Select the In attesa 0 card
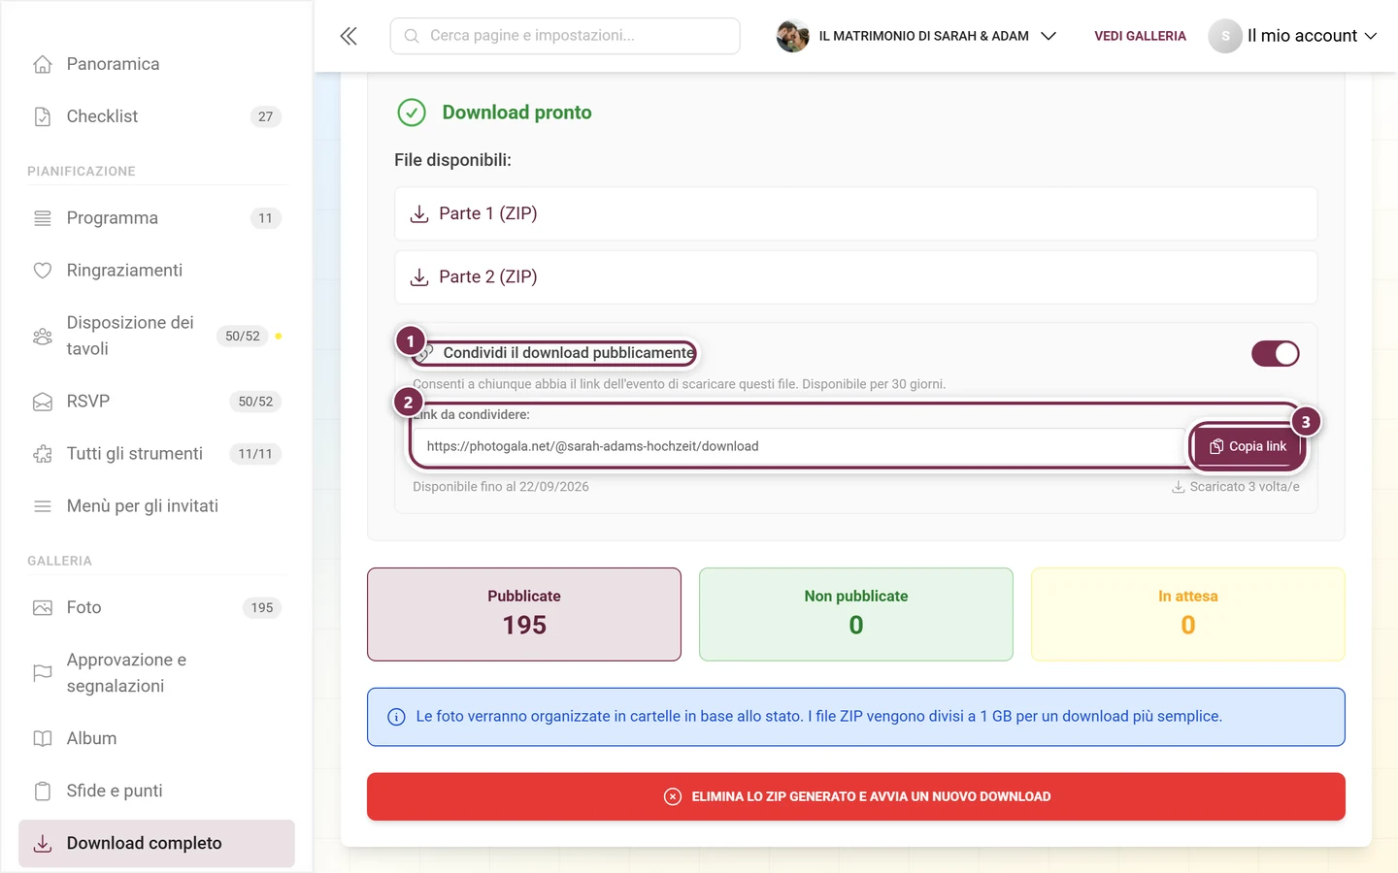The image size is (1398, 873). coord(1187,614)
